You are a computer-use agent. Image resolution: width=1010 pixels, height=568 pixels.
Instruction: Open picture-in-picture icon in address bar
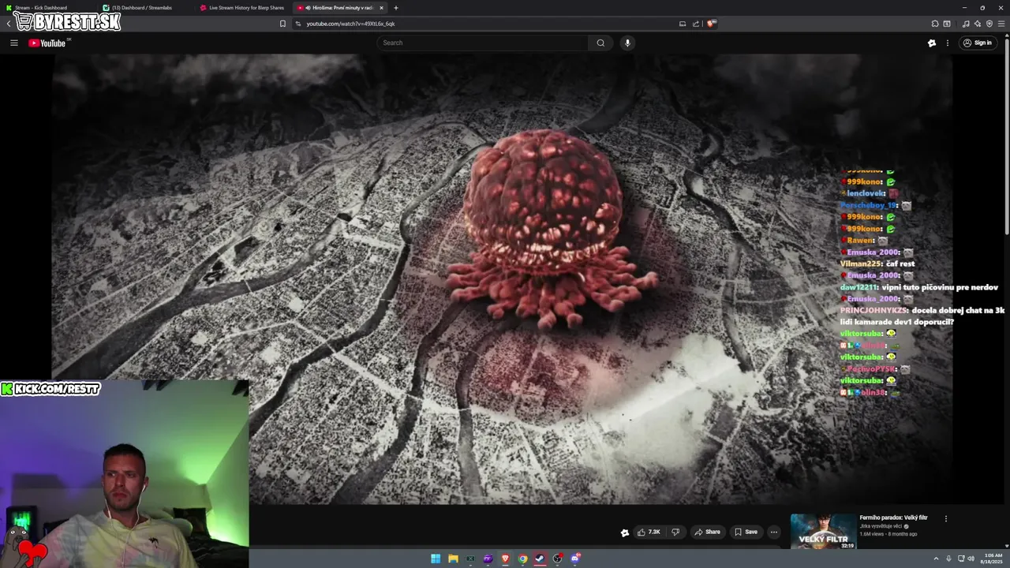683,24
